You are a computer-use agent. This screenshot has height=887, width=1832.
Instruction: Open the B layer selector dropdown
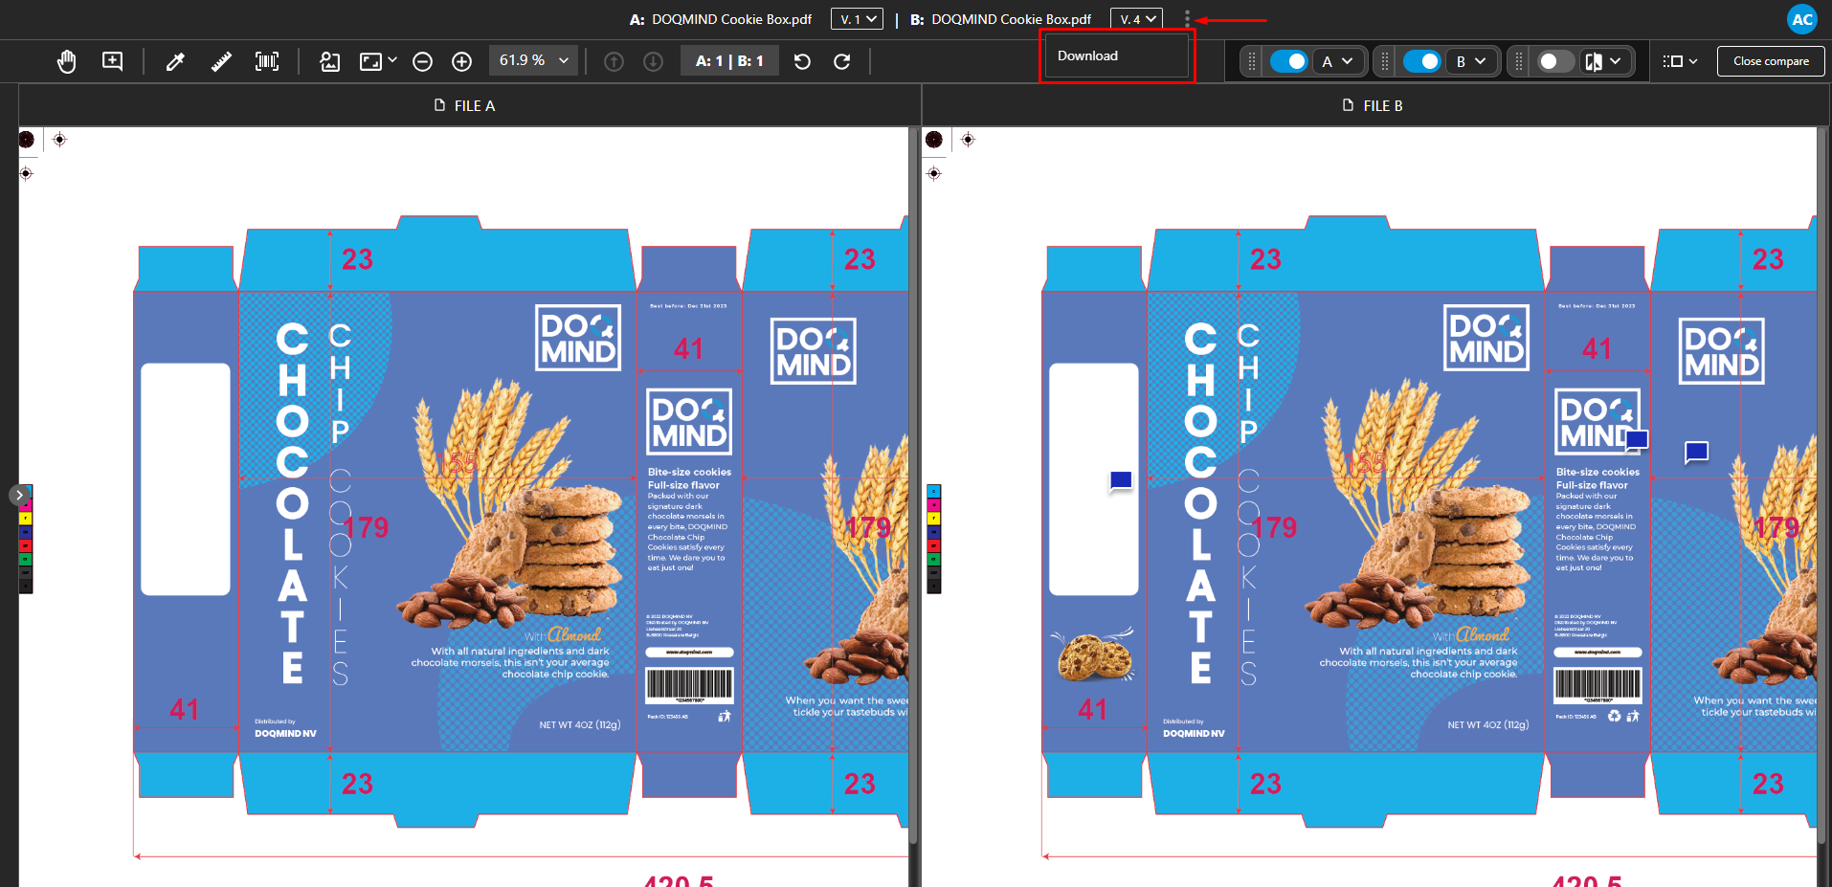tap(1471, 61)
